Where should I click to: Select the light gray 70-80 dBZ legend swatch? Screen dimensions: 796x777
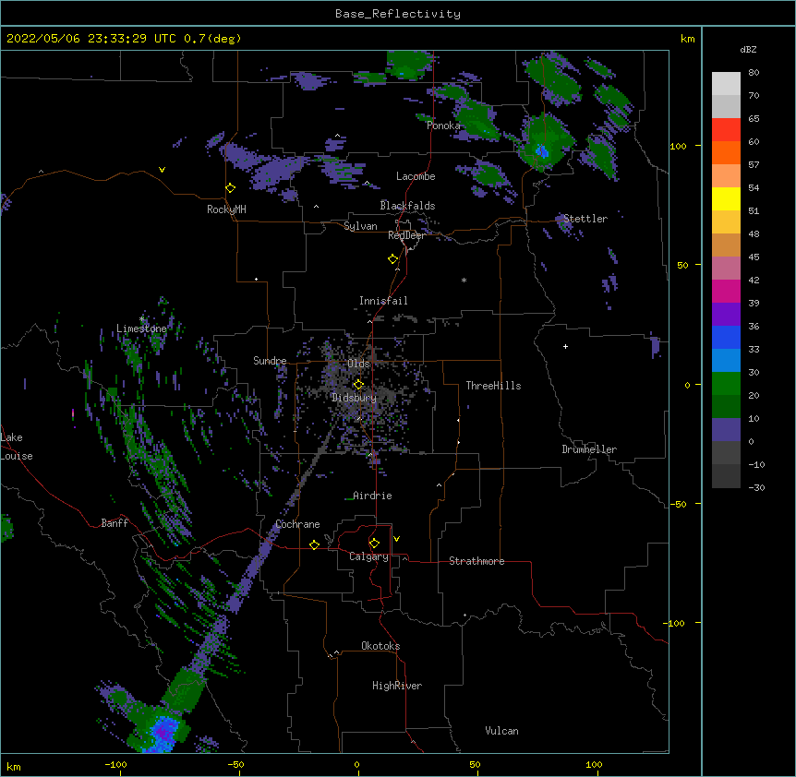click(726, 84)
